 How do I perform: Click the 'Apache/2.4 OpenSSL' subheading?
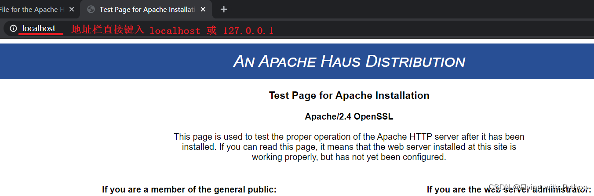click(x=349, y=116)
